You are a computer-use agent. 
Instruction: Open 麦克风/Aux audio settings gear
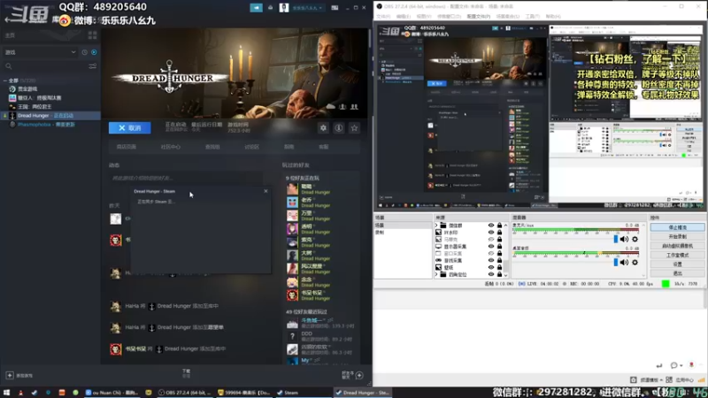pos(635,239)
